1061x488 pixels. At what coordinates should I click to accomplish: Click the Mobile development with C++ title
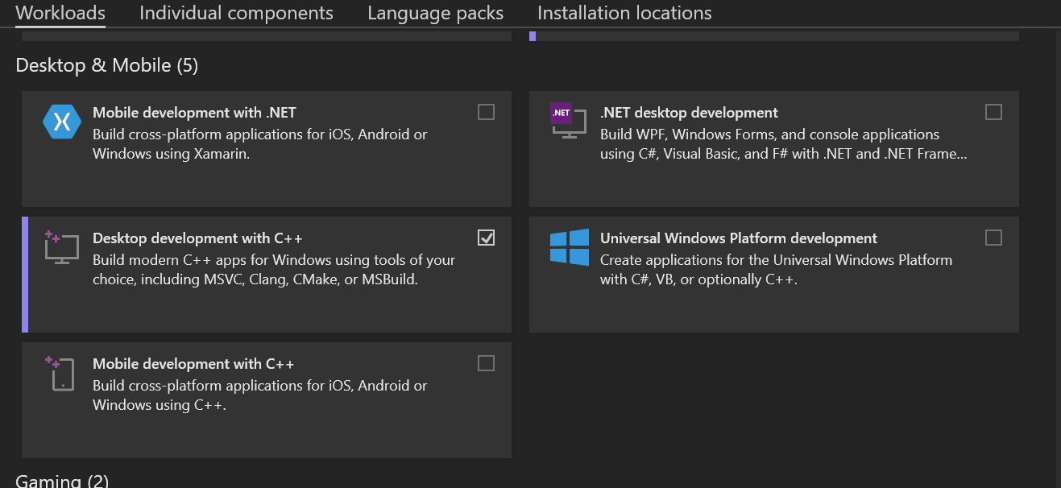[x=193, y=364]
